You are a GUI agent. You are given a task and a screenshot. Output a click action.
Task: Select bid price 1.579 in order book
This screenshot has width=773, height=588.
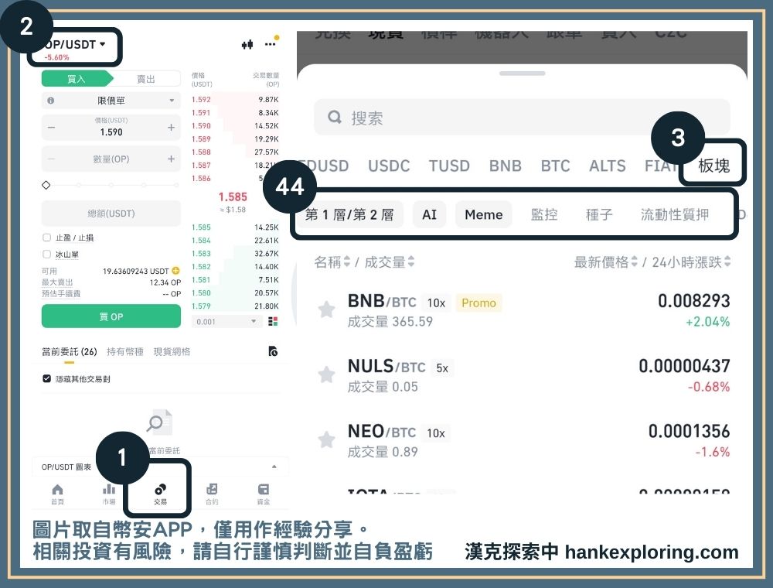201,306
